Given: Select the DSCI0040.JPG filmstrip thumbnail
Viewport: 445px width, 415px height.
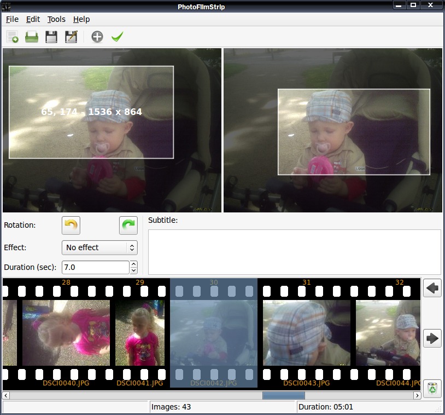Looking at the screenshot, I should coord(66,333).
